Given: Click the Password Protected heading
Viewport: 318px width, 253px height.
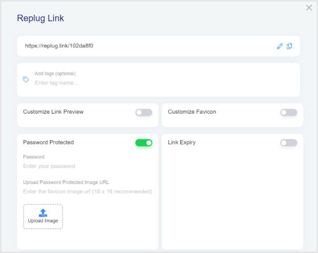Looking at the screenshot, I should point(48,142).
